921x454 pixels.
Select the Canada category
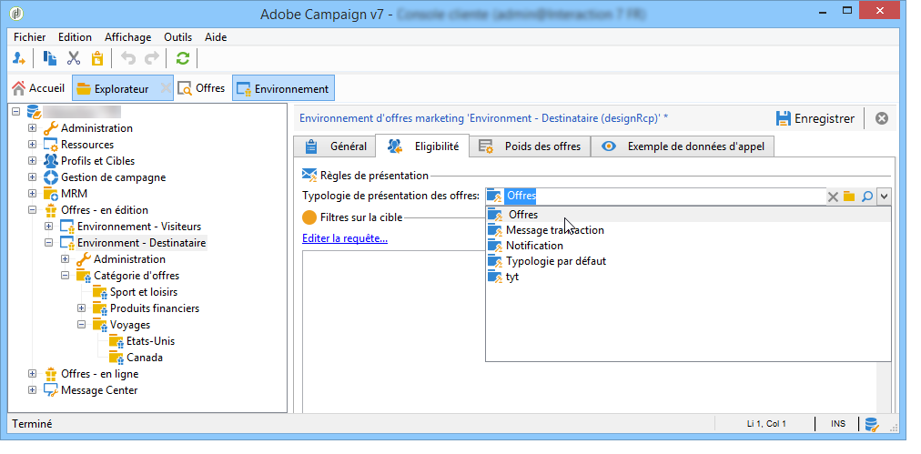tap(145, 358)
